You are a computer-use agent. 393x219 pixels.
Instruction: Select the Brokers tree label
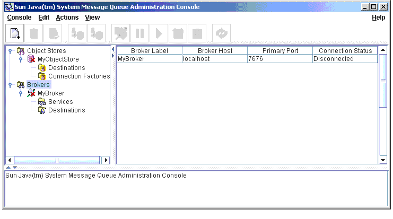(x=39, y=85)
